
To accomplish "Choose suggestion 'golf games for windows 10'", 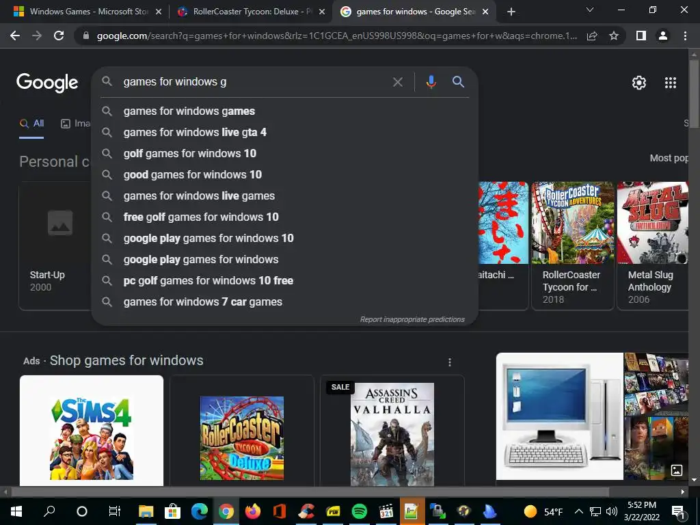I will (x=285, y=154).
